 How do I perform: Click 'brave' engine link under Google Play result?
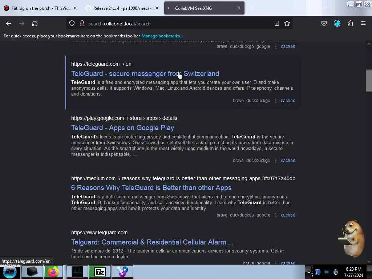[238, 161]
